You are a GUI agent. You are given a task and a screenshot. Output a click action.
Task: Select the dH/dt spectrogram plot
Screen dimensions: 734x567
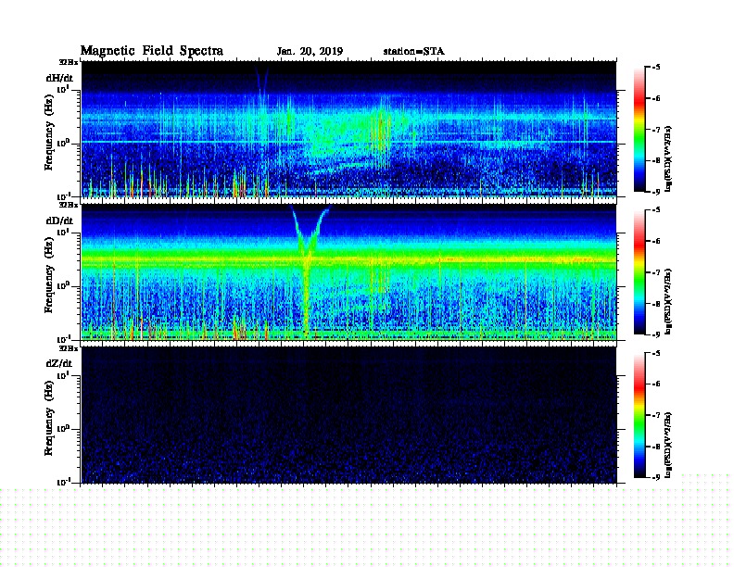pyautogui.click(x=348, y=129)
